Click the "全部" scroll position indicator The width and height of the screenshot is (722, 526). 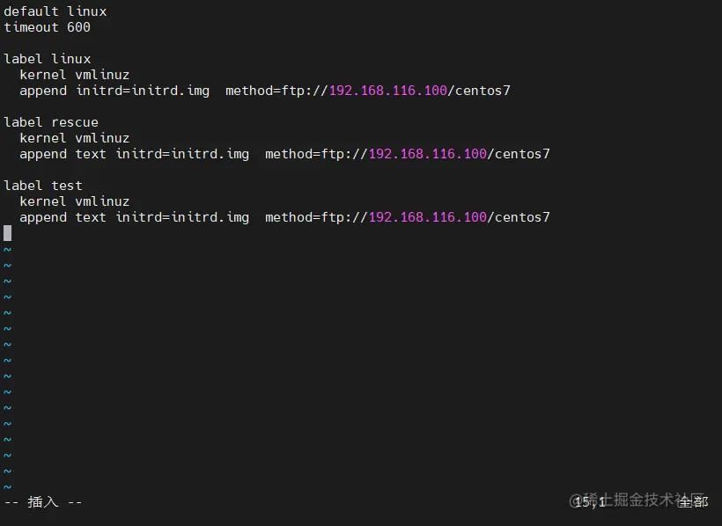click(693, 502)
